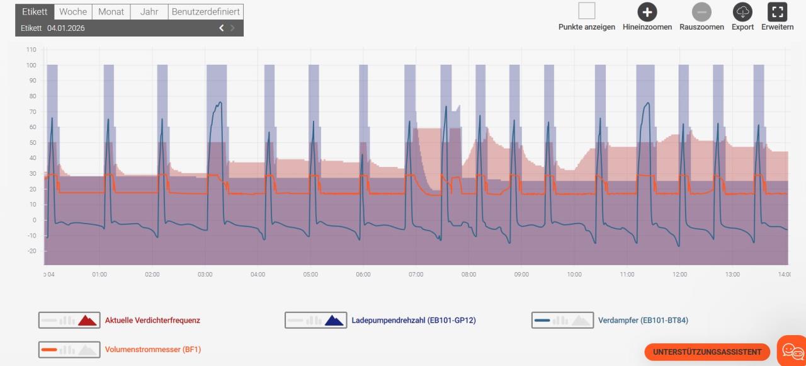Go to the previous day arrow
Screen dimensions: 806x366
[221, 28]
